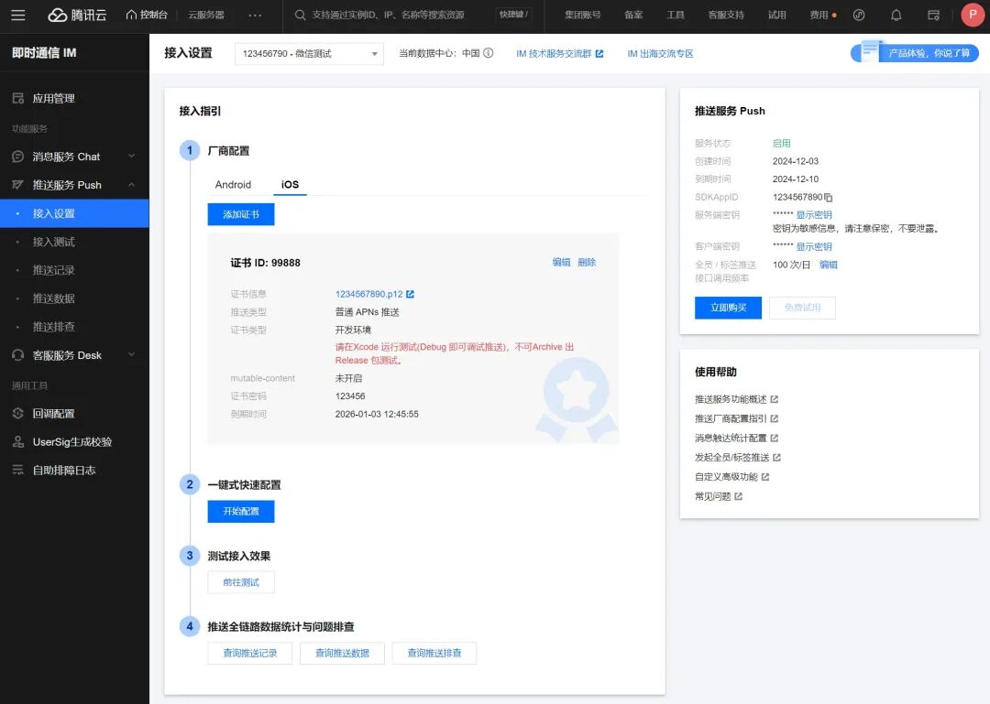This screenshot has width=990, height=704.
Task: Click 立即购买 button
Action: point(728,308)
